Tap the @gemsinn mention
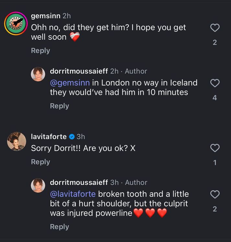 [x=70, y=83]
